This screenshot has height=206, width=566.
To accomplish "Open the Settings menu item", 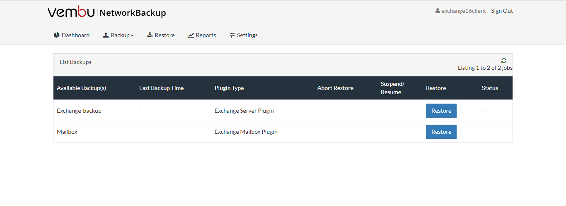I will (244, 35).
